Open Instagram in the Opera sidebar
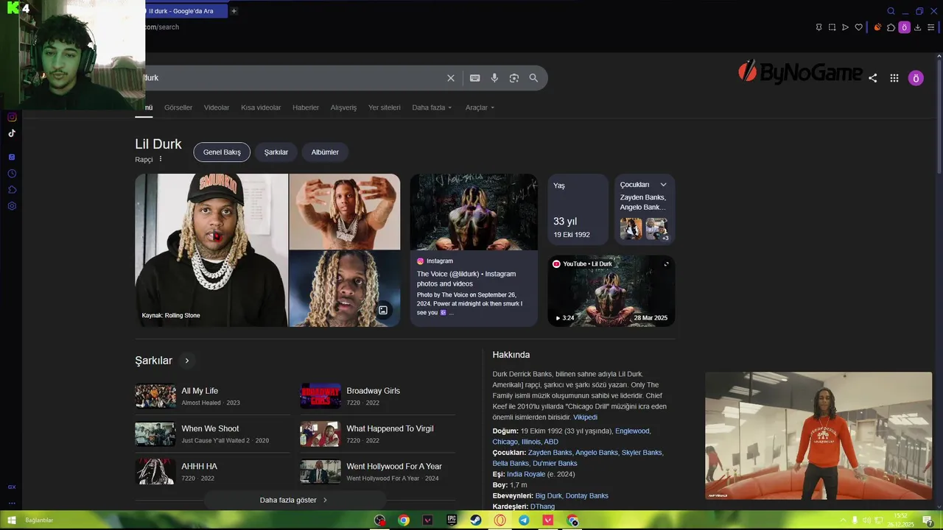 tap(12, 117)
